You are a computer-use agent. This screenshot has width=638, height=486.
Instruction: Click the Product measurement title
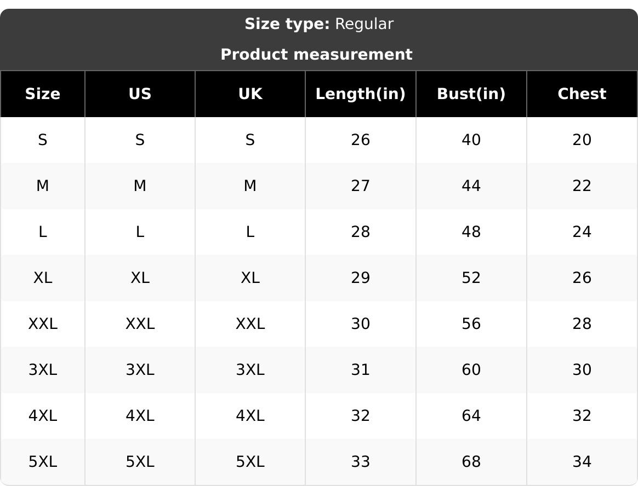pyautogui.click(x=316, y=55)
